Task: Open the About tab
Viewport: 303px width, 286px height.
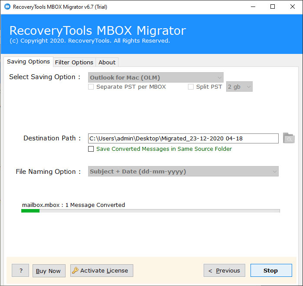Action: (107, 62)
